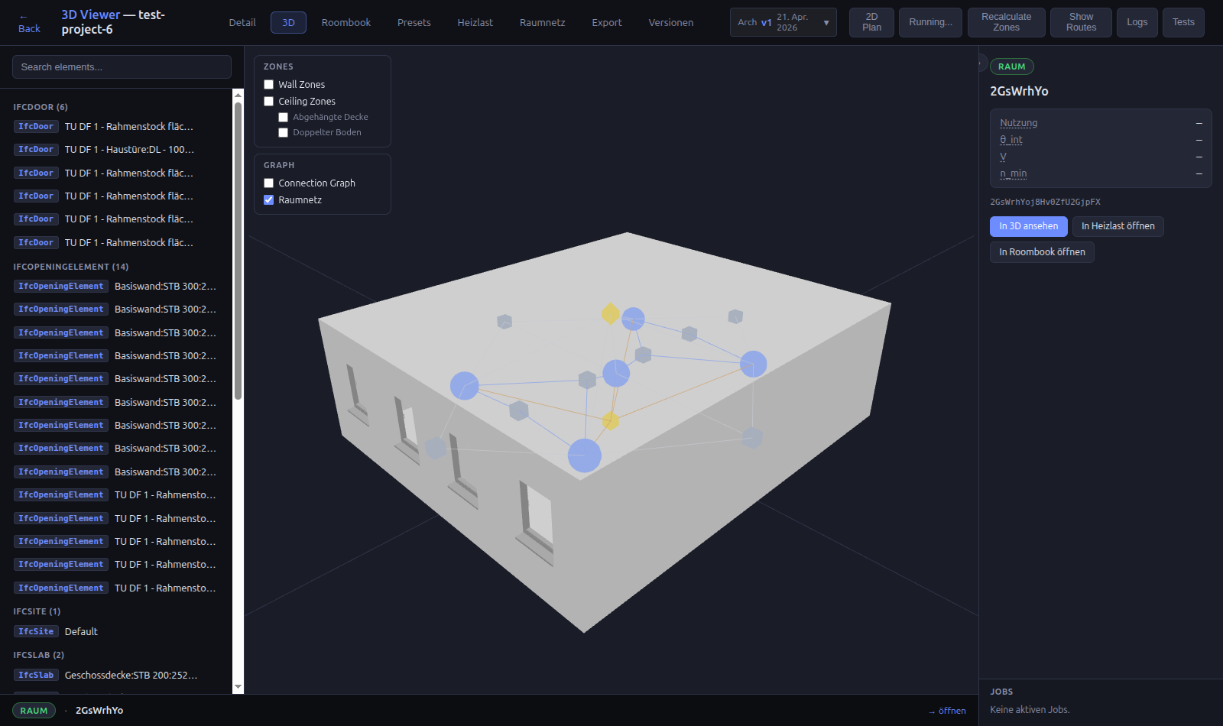Click the IFCSLAB (2) group header
The image size is (1223, 726).
38,655
